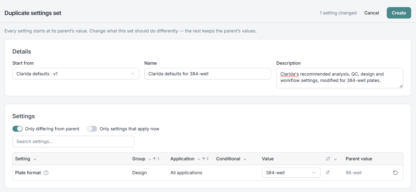The height and width of the screenshot is (192, 416).
Task: Click the Description text area
Action: [x=340, y=78]
